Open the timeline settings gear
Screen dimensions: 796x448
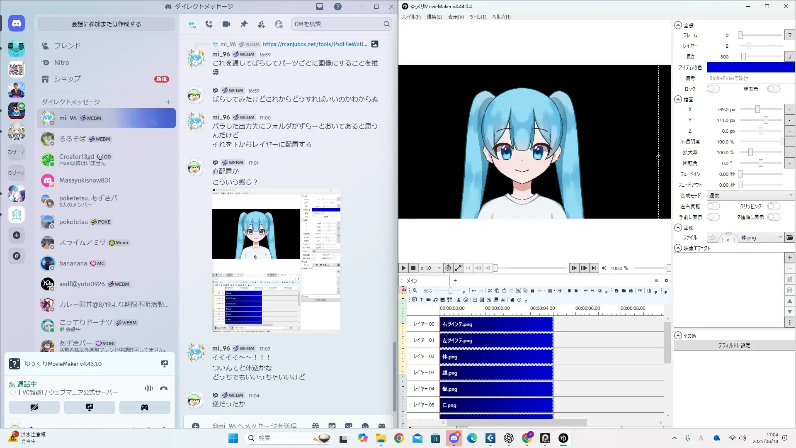[666, 280]
